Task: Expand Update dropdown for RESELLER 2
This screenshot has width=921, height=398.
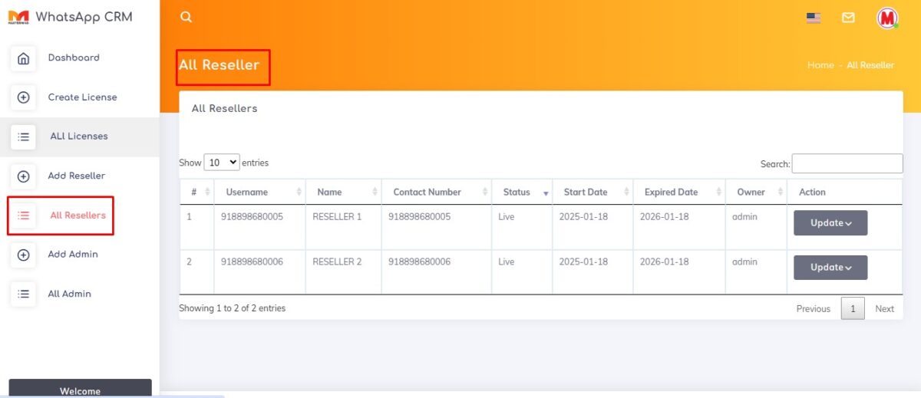Action: click(x=830, y=268)
